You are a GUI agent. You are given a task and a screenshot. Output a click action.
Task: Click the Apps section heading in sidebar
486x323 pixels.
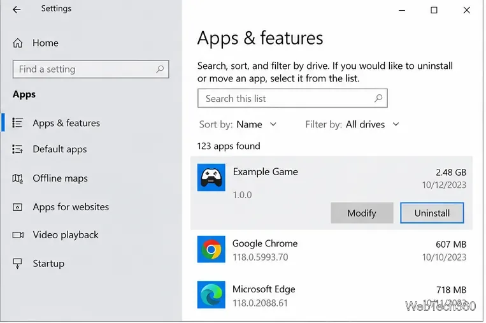pyautogui.click(x=24, y=94)
